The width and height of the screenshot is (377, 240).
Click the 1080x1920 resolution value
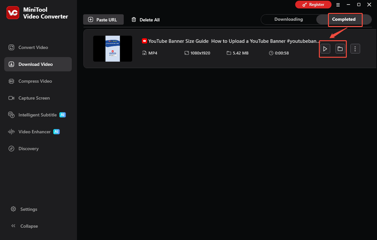pyautogui.click(x=200, y=53)
